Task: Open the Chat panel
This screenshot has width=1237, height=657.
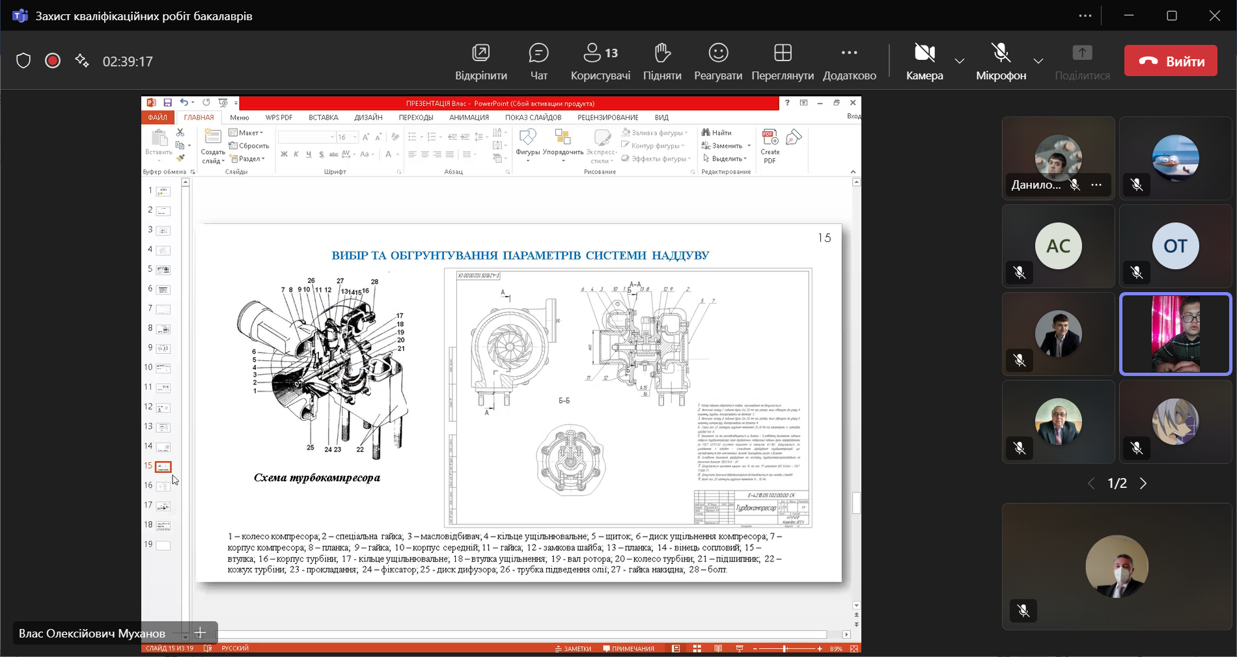Action: [538, 61]
